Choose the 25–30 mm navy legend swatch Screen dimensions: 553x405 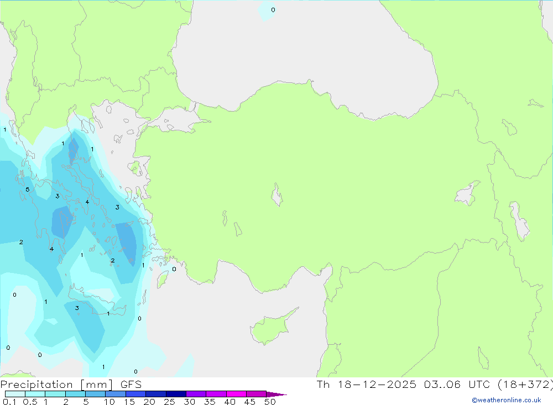click(x=176, y=394)
